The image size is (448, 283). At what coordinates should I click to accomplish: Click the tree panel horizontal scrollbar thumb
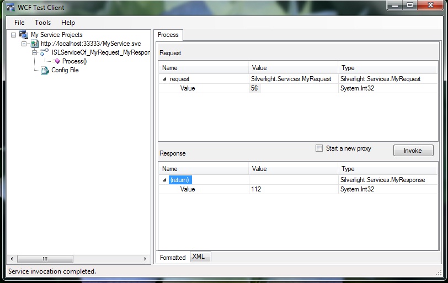point(45,259)
